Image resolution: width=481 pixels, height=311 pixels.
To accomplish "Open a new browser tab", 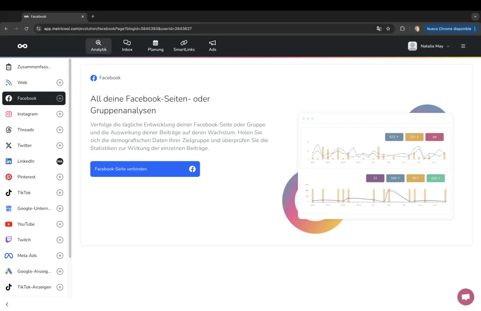I will (x=93, y=16).
